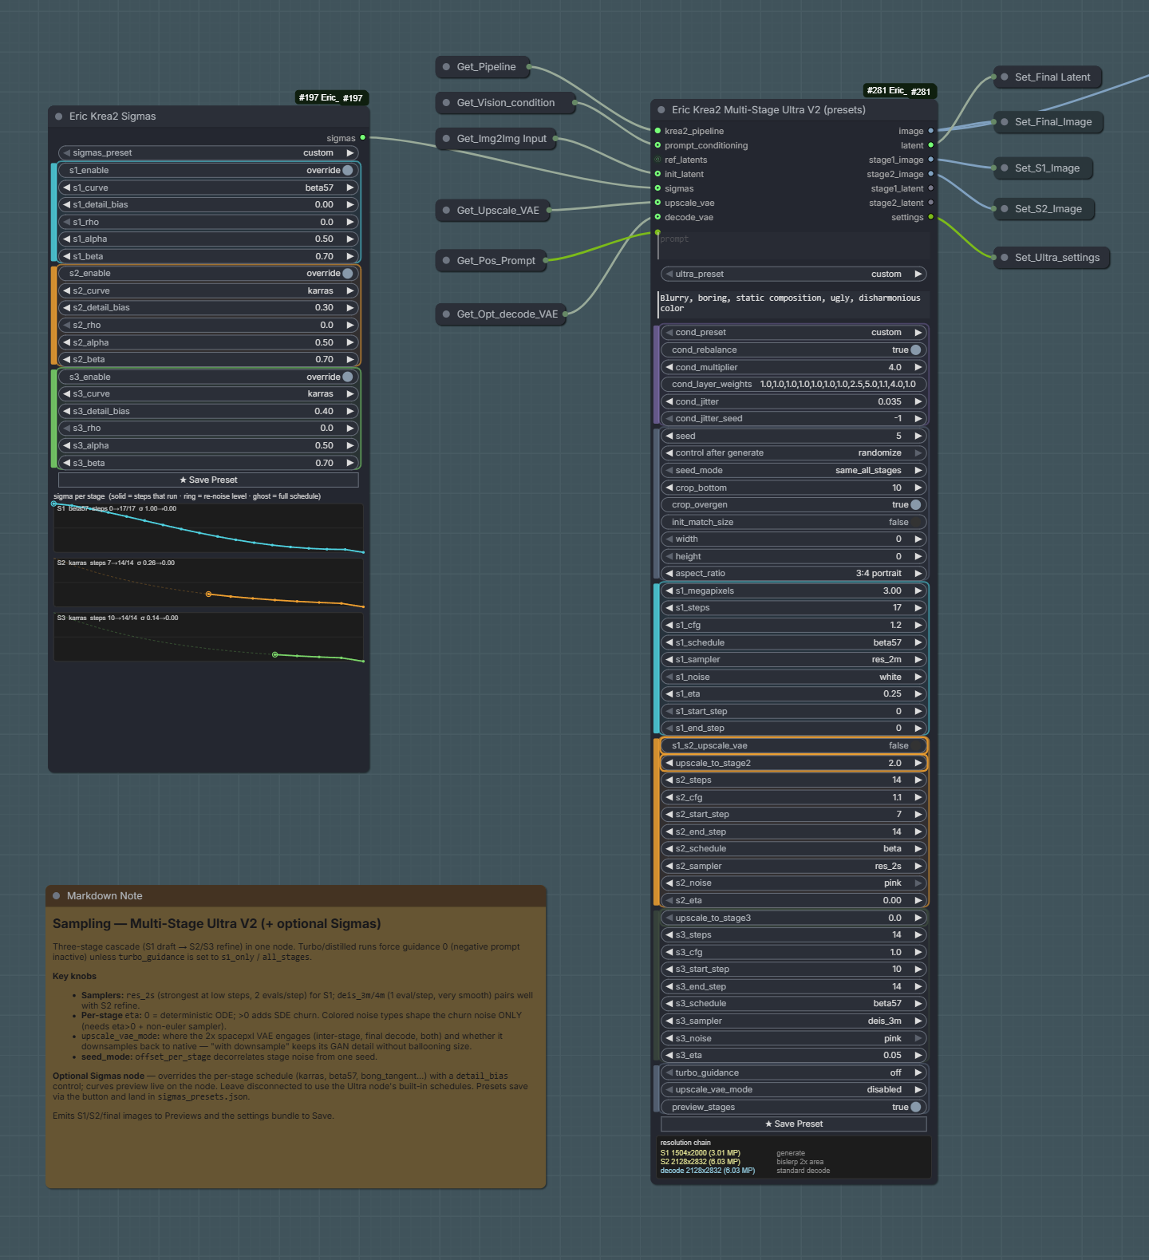Click the Set_S2_Image node dot
The height and width of the screenshot is (1260, 1149).
click(1004, 209)
